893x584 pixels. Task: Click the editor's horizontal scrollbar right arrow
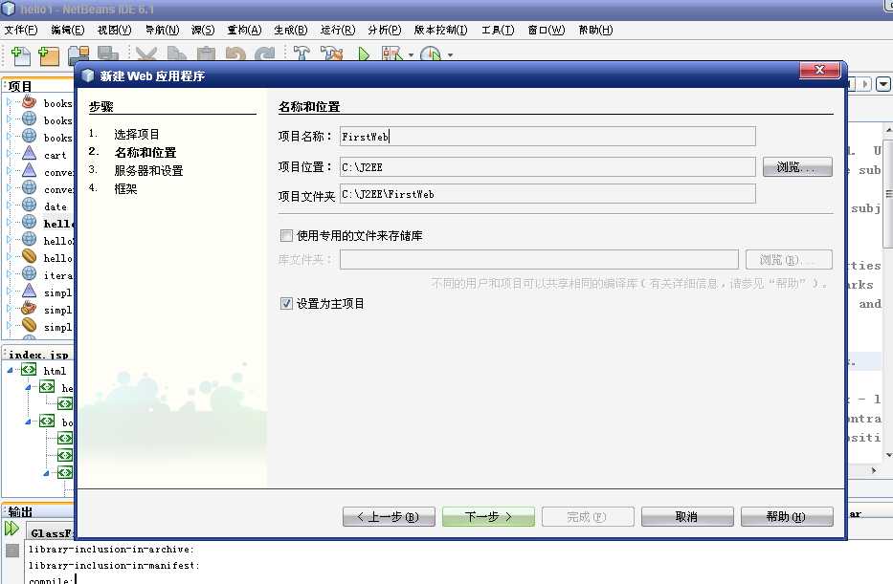(x=874, y=470)
